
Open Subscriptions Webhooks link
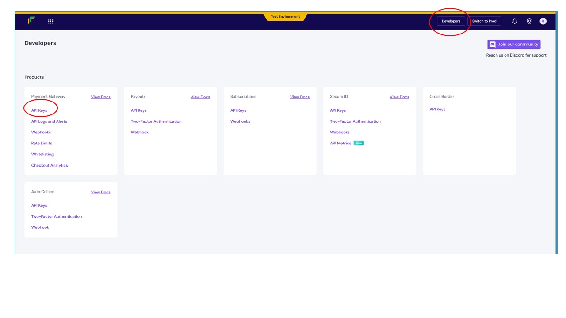pyautogui.click(x=240, y=121)
